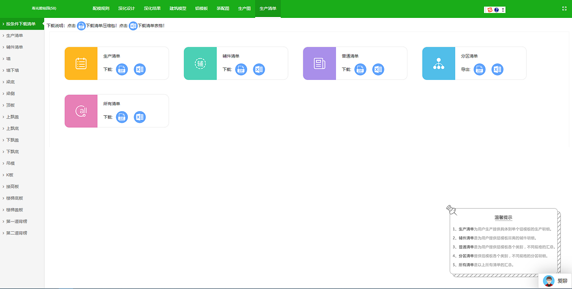This screenshot has height=289, width=572.
Task: Select 第二道背楞 in the sidebar
Action: coord(22,233)
